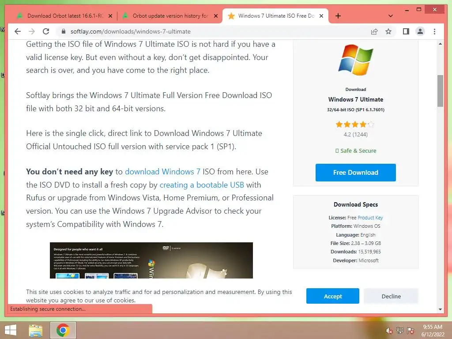The width and height of the screenshot is (452, 339).
Task: Decline the cookies notice
Action: [391, 296]
